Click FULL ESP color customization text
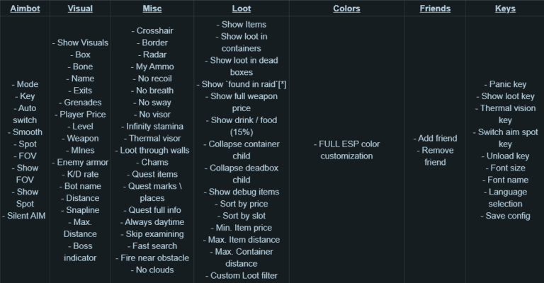Screen dimensions: 544x283 click(346, 149)
